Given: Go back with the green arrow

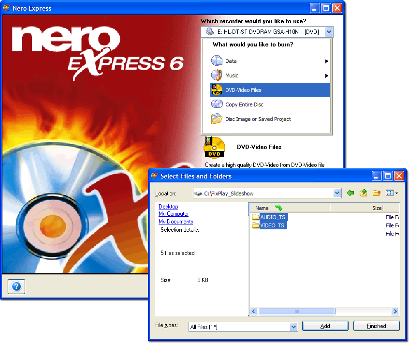Looking at the screenshot, I should click(x=351, y=193).
